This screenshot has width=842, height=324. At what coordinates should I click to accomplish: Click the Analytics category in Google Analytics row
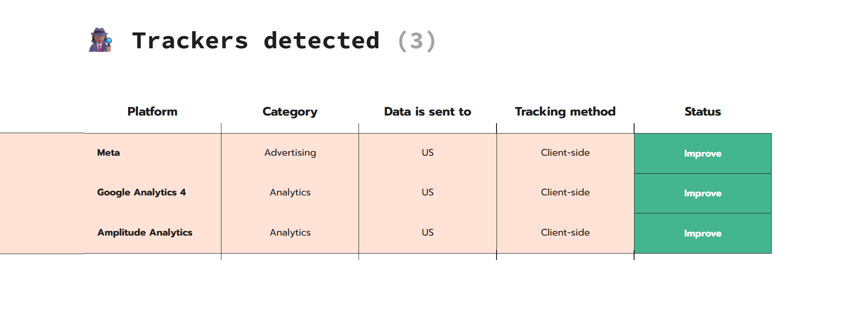tap(290, 192)
